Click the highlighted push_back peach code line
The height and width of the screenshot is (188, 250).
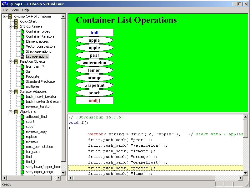click(x=156, y=168)
